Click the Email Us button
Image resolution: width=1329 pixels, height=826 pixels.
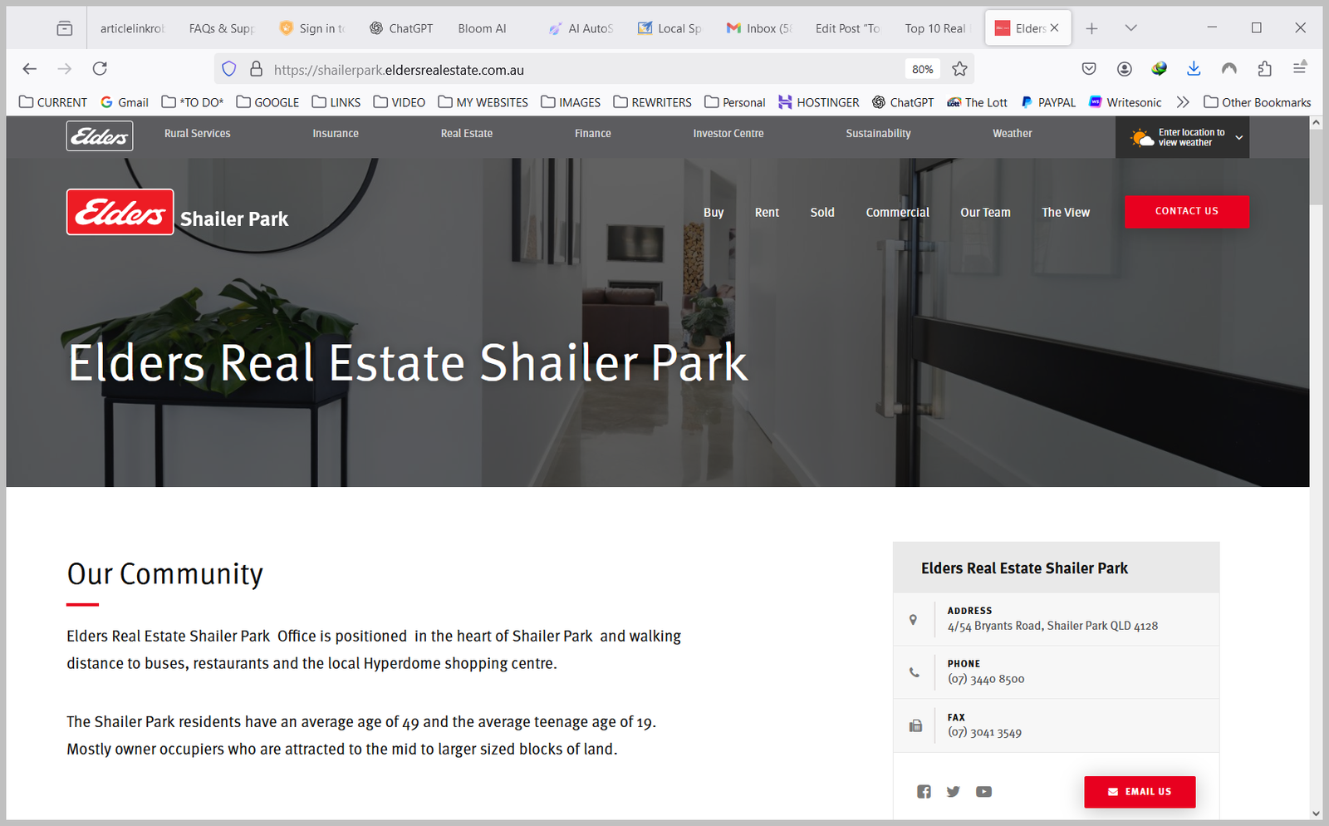1140,792
